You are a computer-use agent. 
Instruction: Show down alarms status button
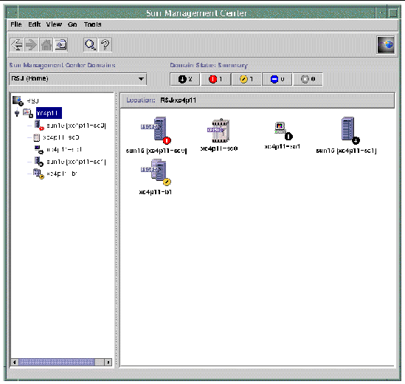(x=185, y=79)
